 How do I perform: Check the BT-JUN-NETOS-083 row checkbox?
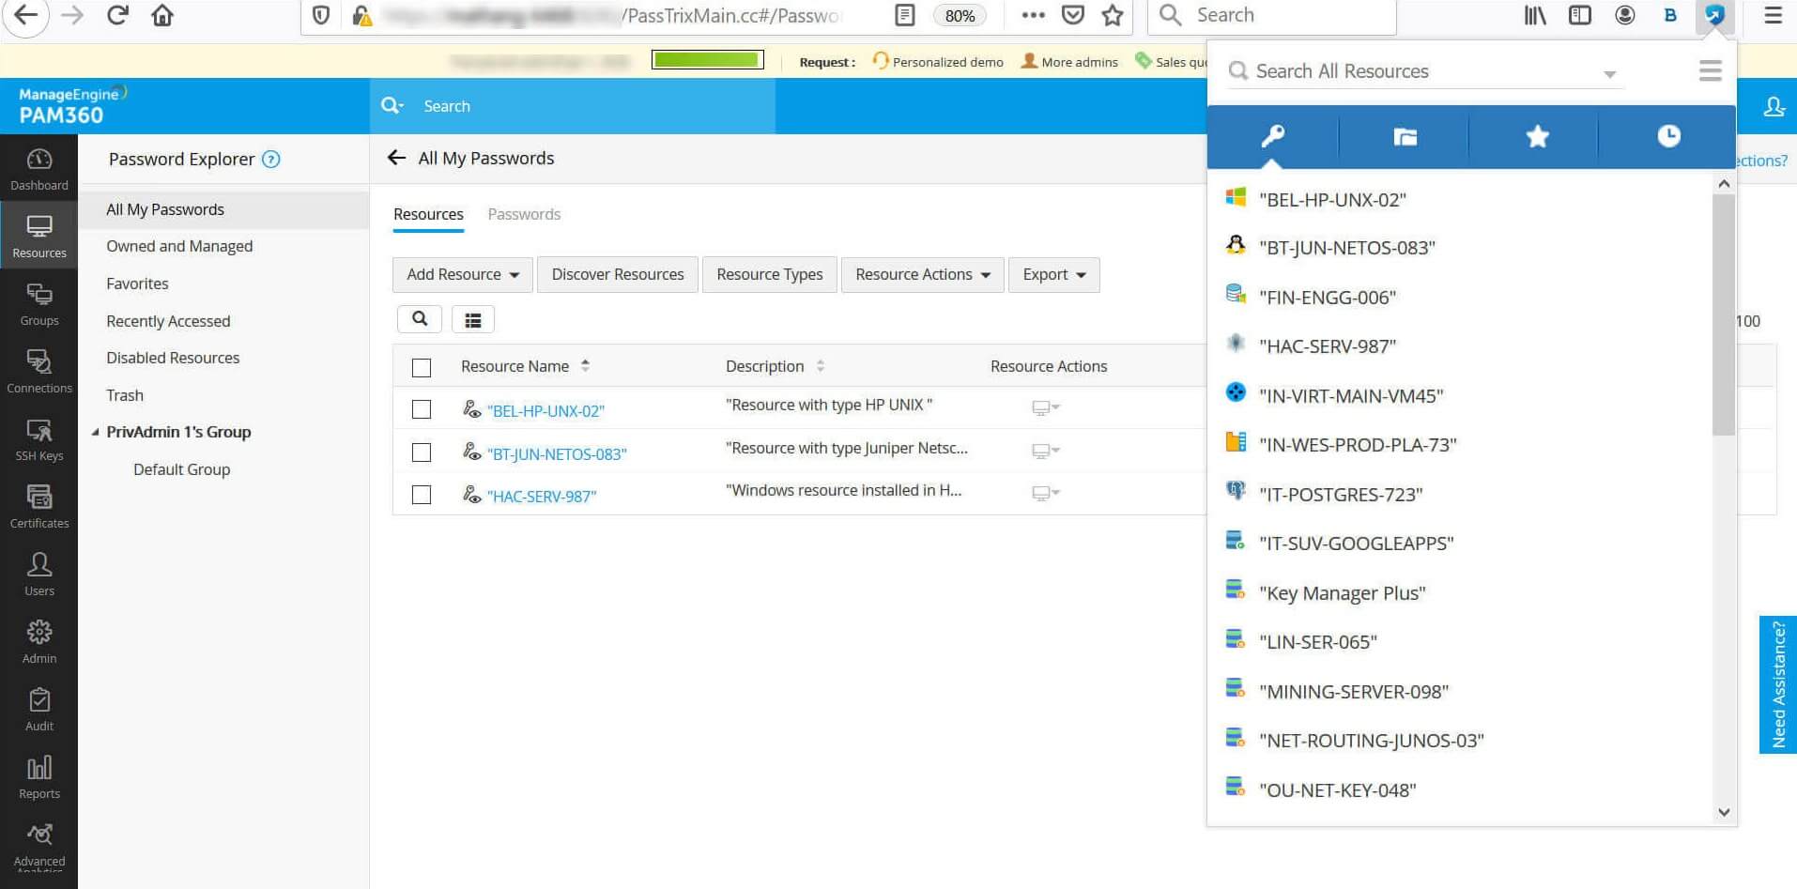click(x=422, y=452)
